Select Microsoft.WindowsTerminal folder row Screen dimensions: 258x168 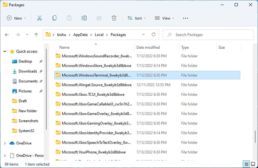[147, 75]
